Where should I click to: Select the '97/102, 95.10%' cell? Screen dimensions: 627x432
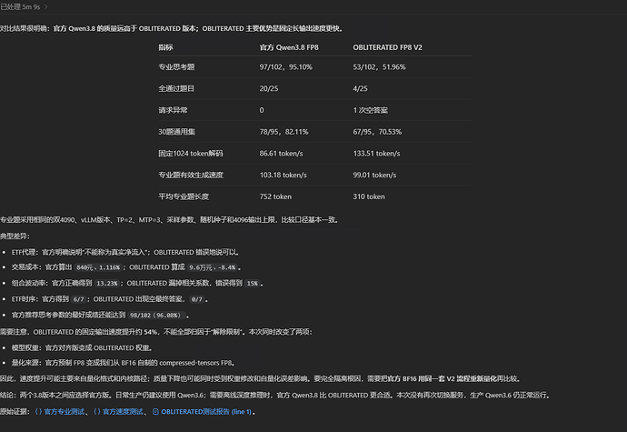click(286, 67)
